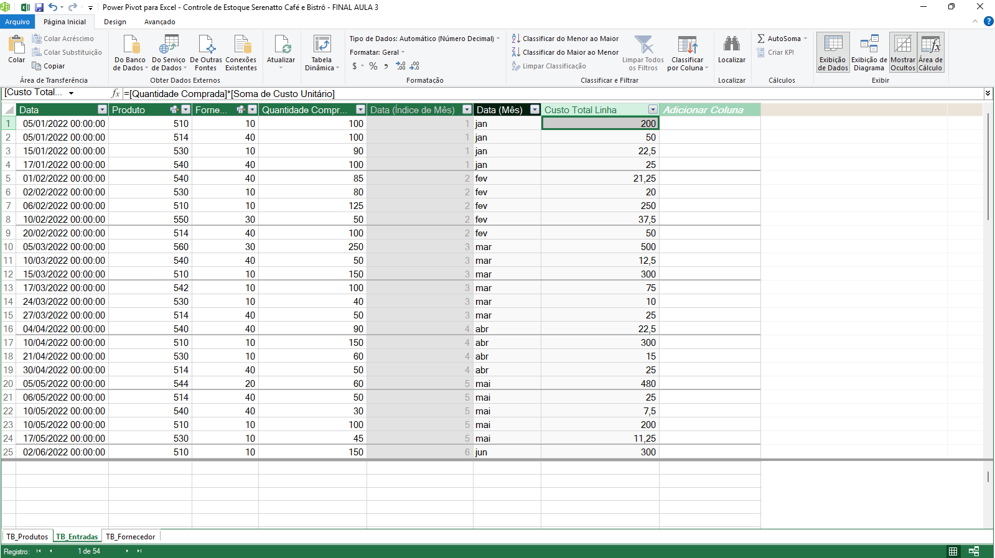Viewport: 995px width, 558px height.
Task: Go to previous record arrow
Action: (51, 551)
